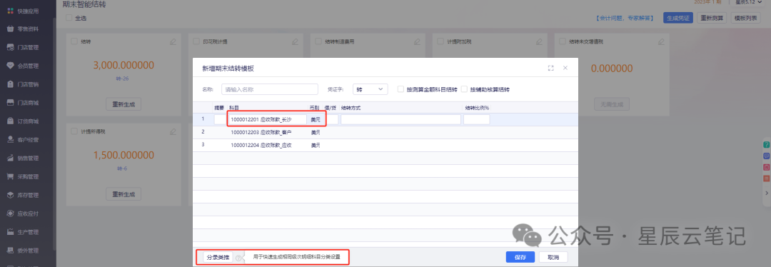The height and width of the screenshot is (267, 771).
Task: Click 无需生成 on the 结转未交增值税 card
Action: pyautogui.click(x=611, y=104)
